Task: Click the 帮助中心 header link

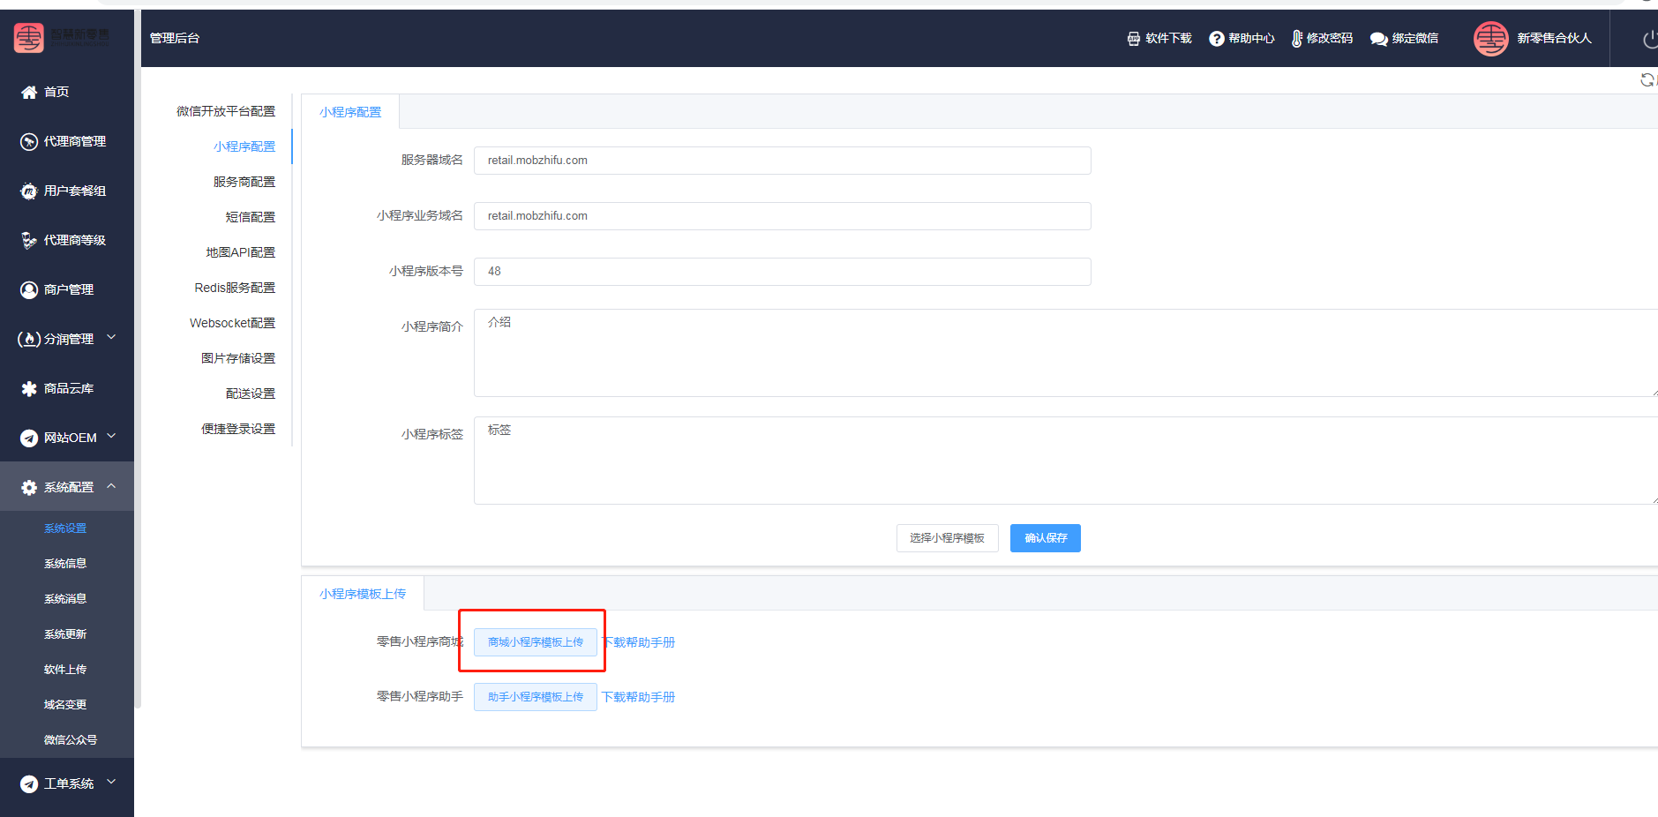Action: [1251, 39]
